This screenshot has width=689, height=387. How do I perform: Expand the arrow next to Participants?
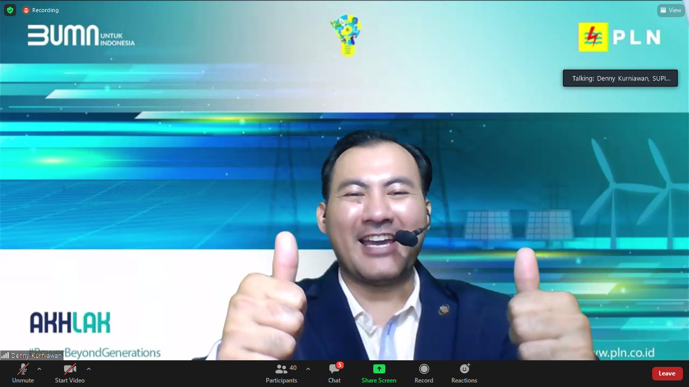[308, 369]
